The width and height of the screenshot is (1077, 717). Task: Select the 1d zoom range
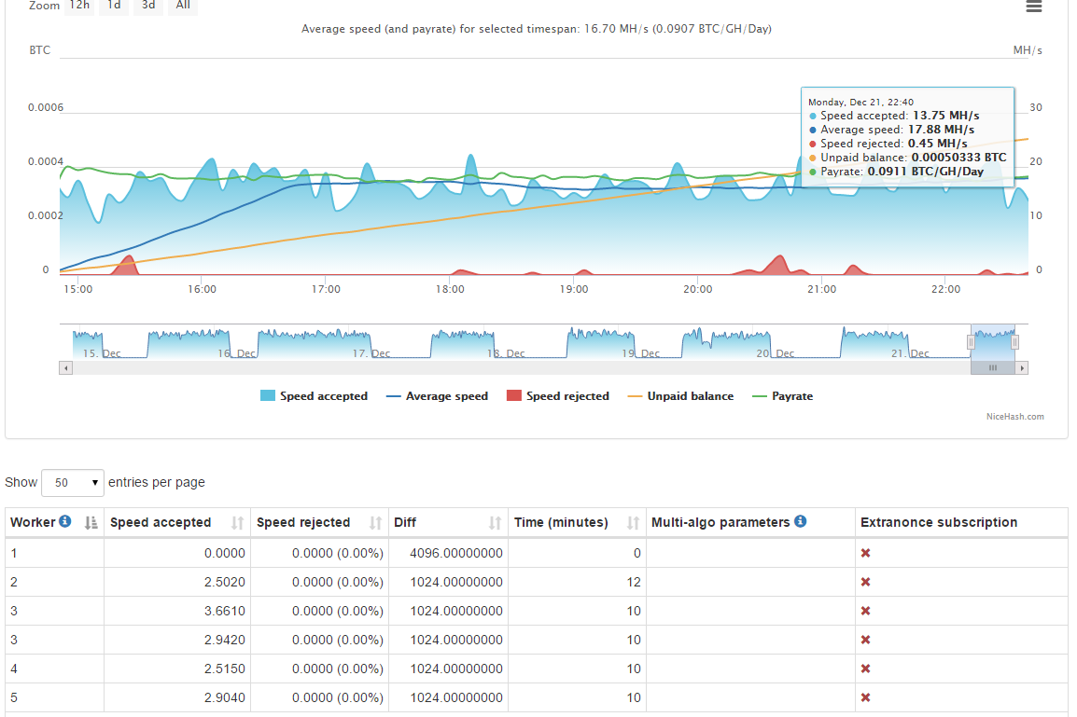(x=113, y=6)
